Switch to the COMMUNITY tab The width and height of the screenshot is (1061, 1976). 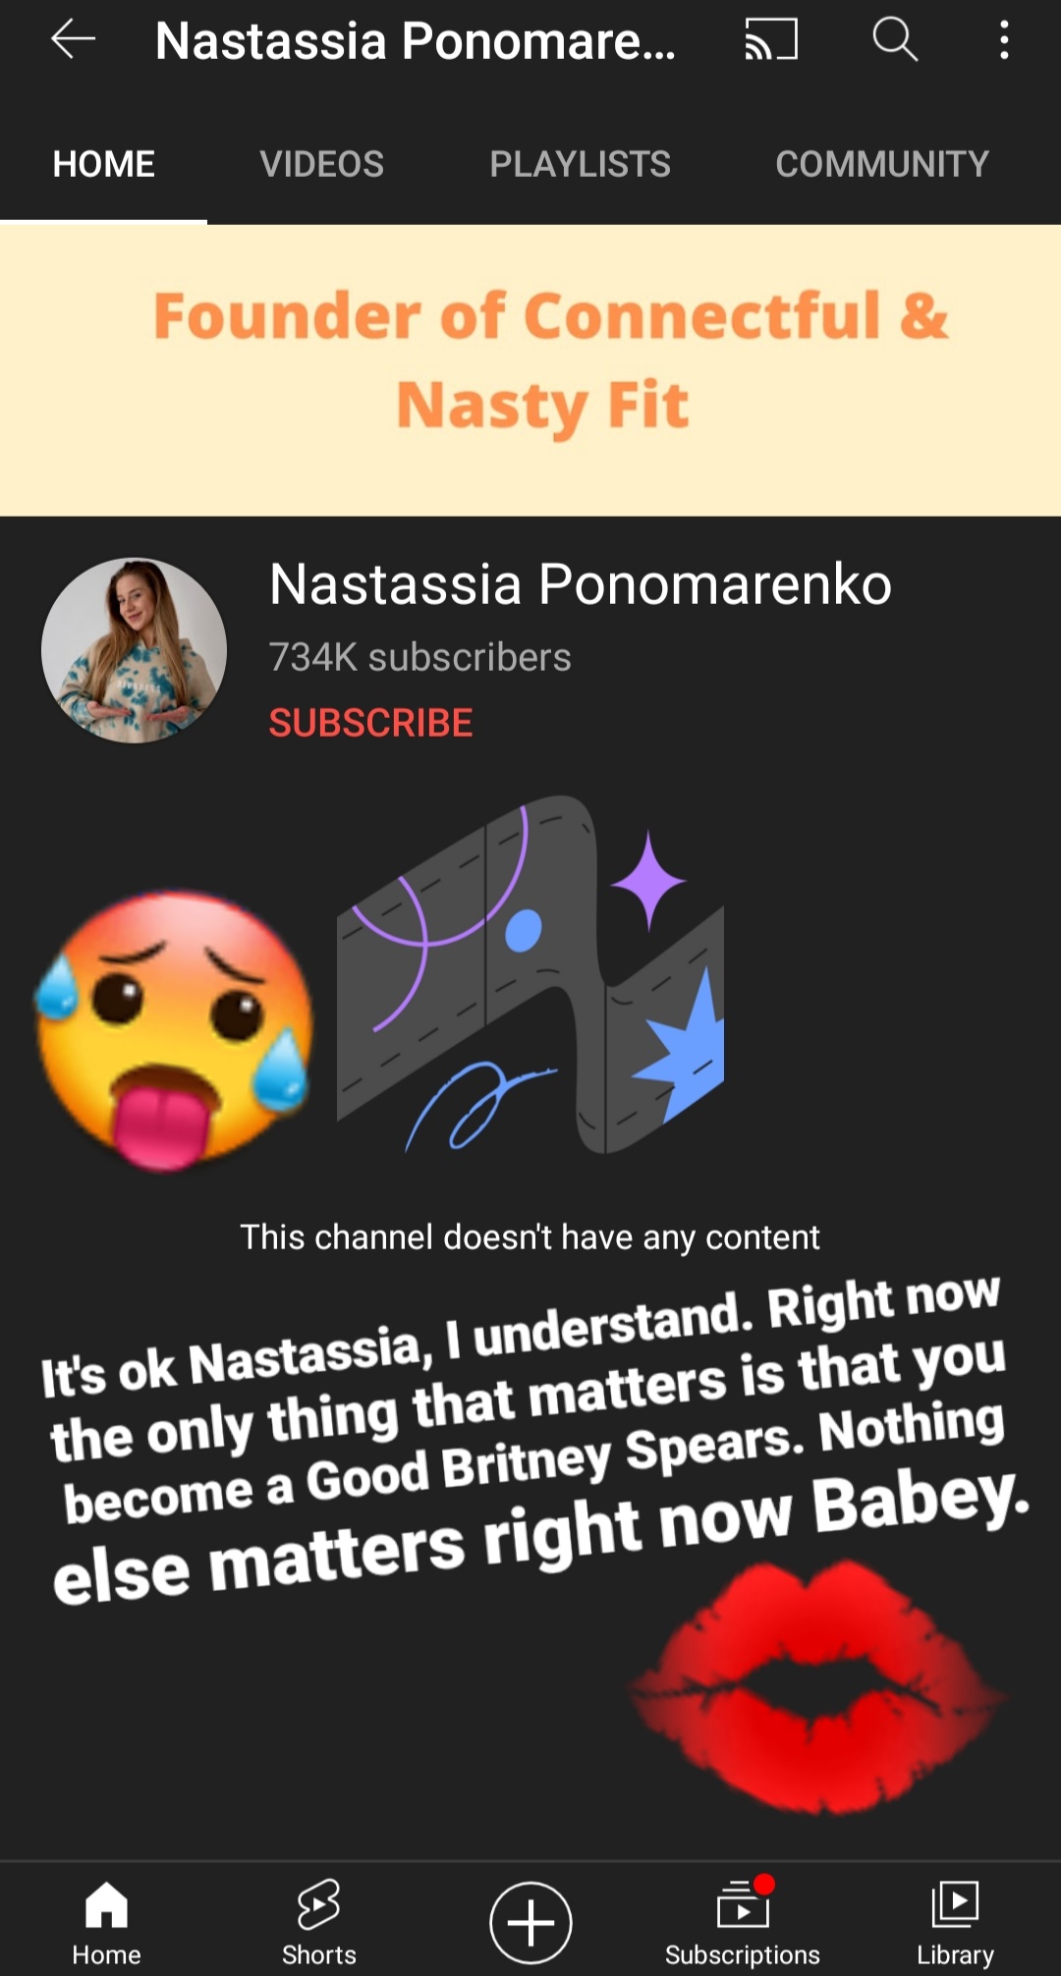(x=882, y=164)
